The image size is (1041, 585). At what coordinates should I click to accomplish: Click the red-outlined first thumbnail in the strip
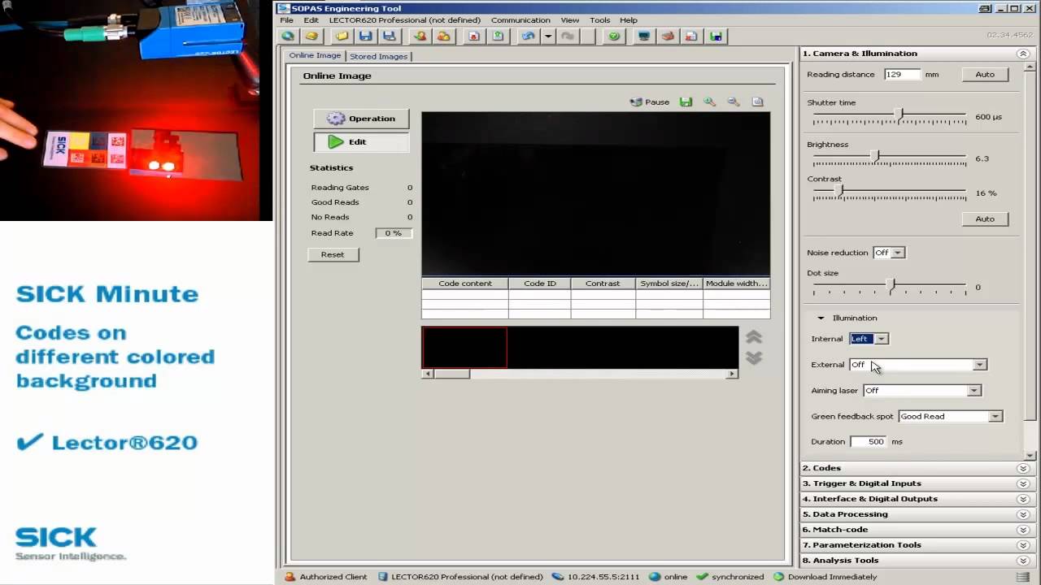point(464,348)
